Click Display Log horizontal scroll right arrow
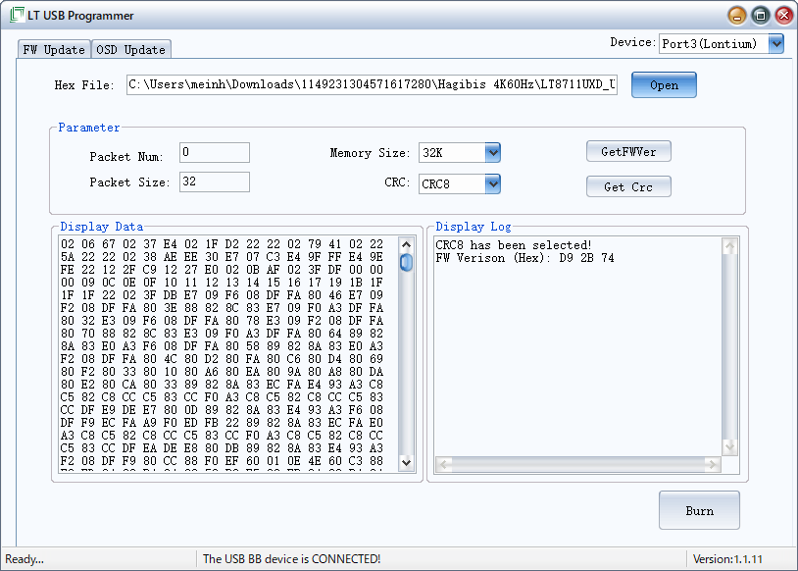This screenshot has height=571, width=798. click(712, 464)
